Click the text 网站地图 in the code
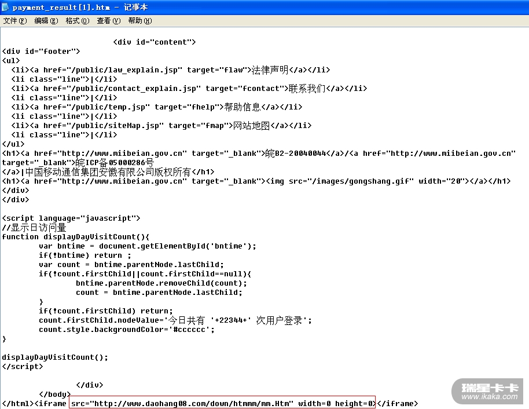 point(252,126)
